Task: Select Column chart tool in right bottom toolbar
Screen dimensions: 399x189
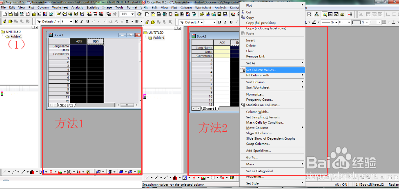Action: click(x=175, y=177)
